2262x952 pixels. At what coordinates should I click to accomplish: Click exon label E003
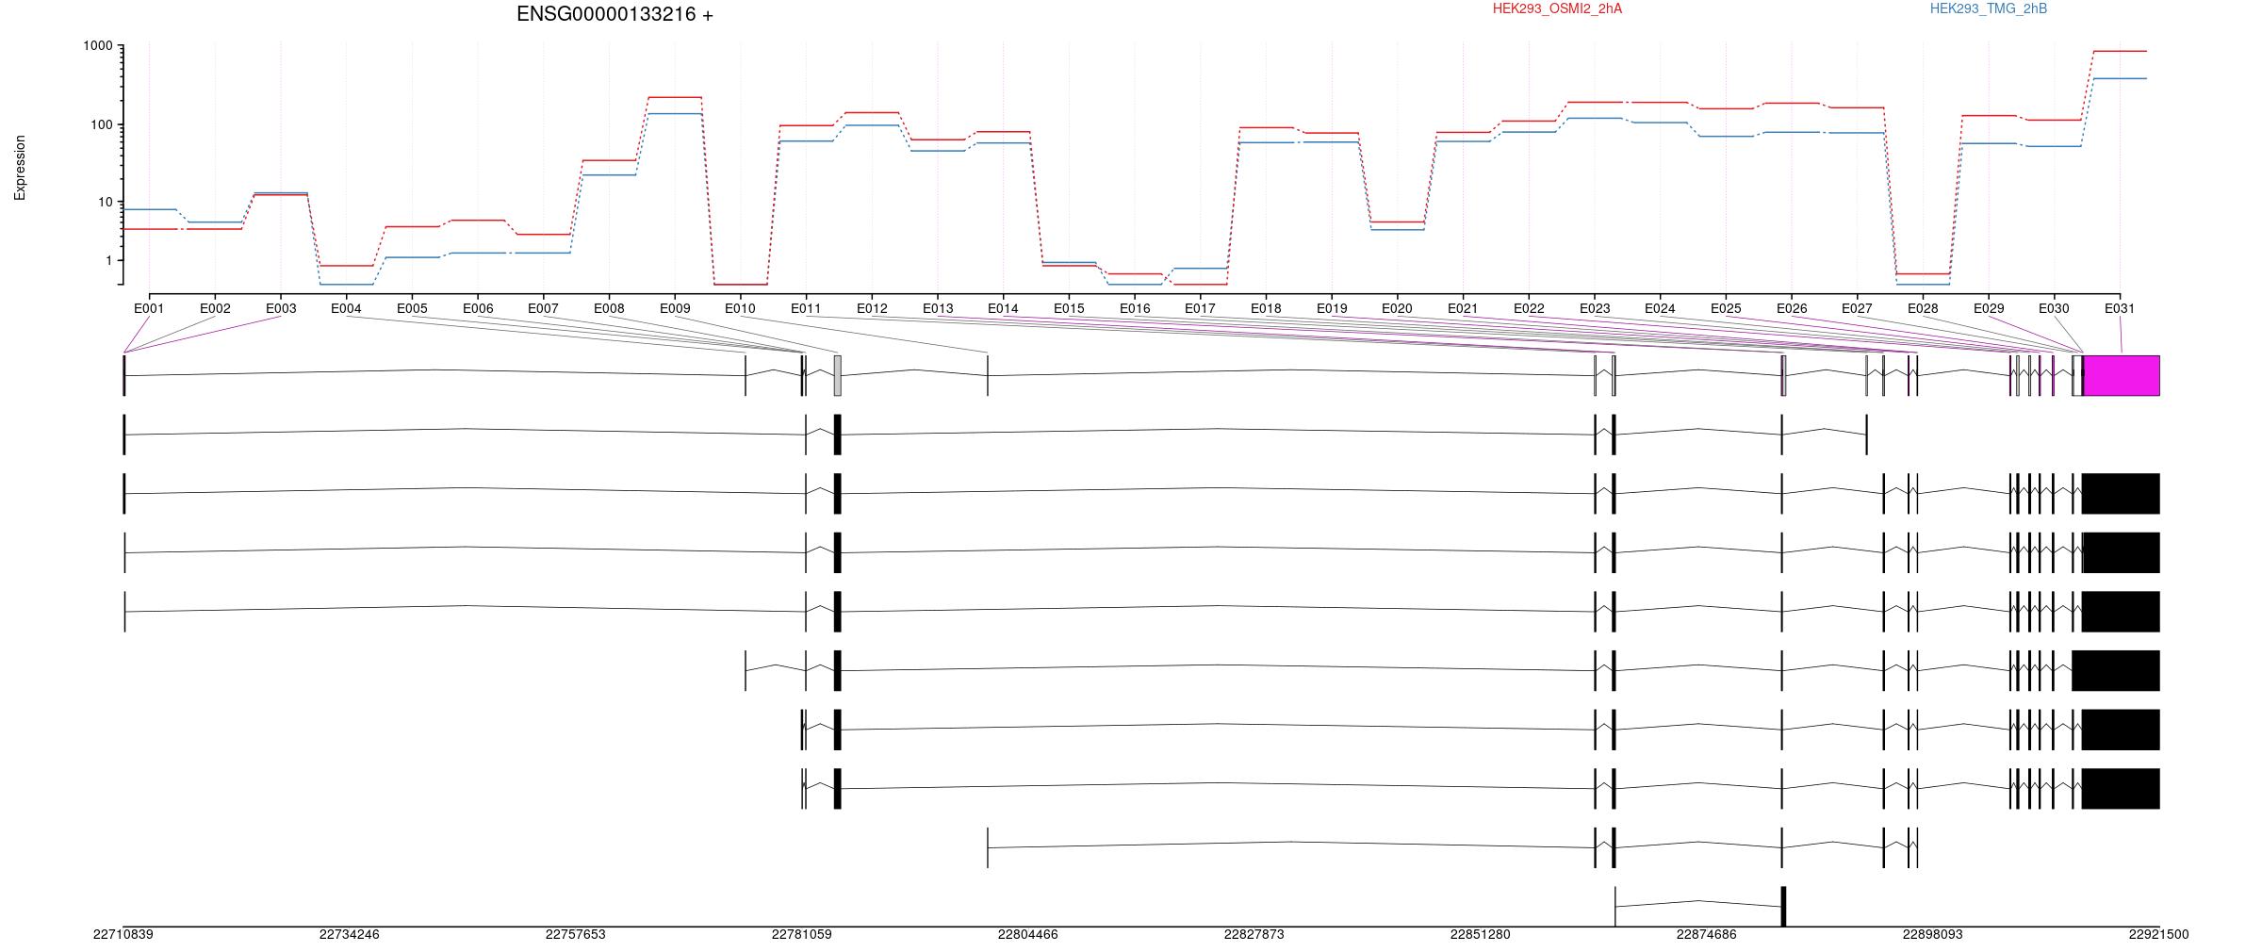coord(281,308)
